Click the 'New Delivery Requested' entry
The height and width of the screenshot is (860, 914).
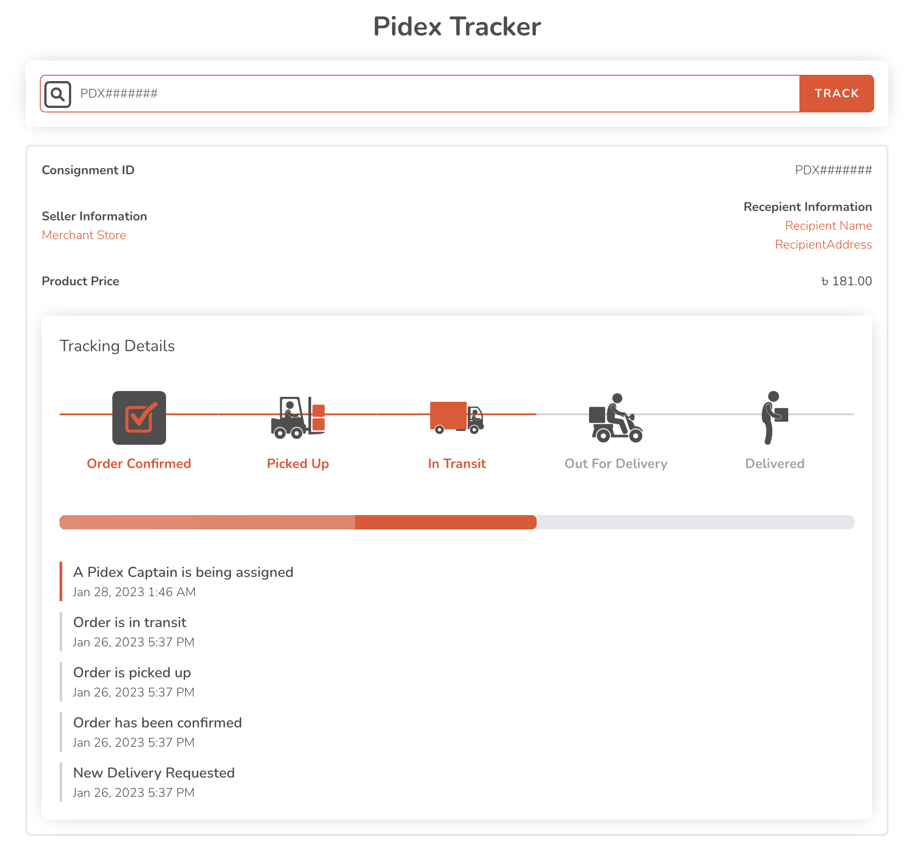(x=154, y=782)
